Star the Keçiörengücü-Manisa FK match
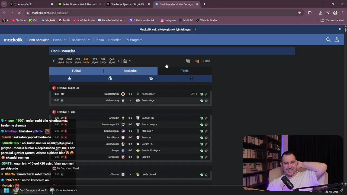This screenshot has height=195, width=347. [206, 131]
